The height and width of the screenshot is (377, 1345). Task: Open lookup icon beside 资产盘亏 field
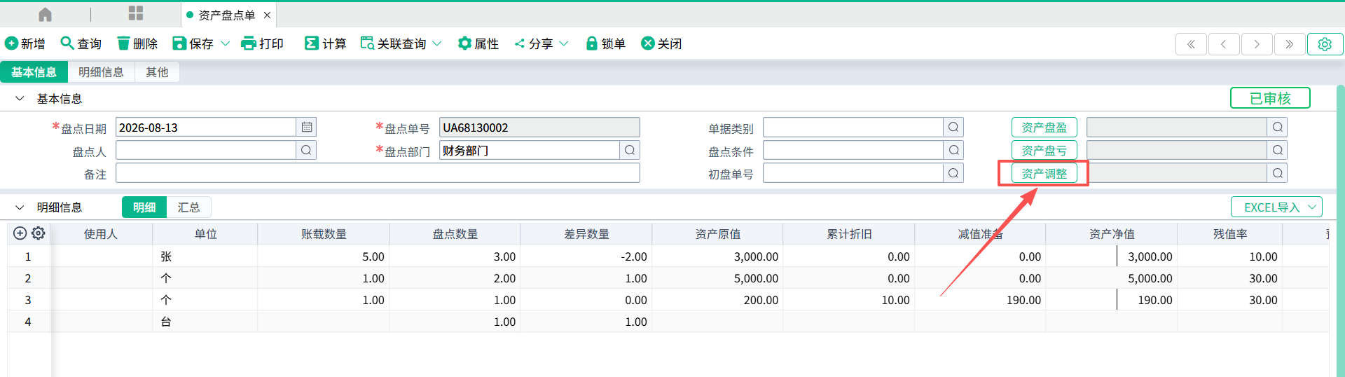[x=1278, y=150]
